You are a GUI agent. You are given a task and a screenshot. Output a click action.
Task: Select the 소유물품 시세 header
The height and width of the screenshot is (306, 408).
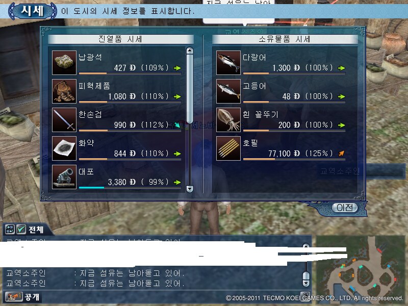click(x=285, y=39)
